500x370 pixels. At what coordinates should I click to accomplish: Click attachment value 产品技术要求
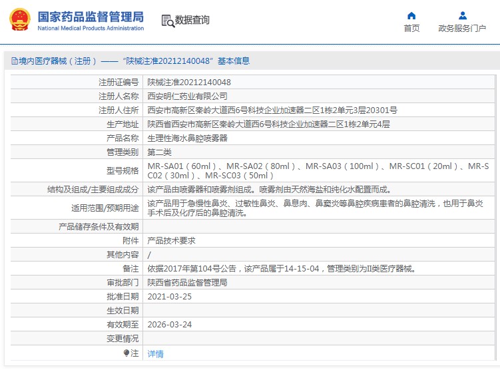coord(171,241)
